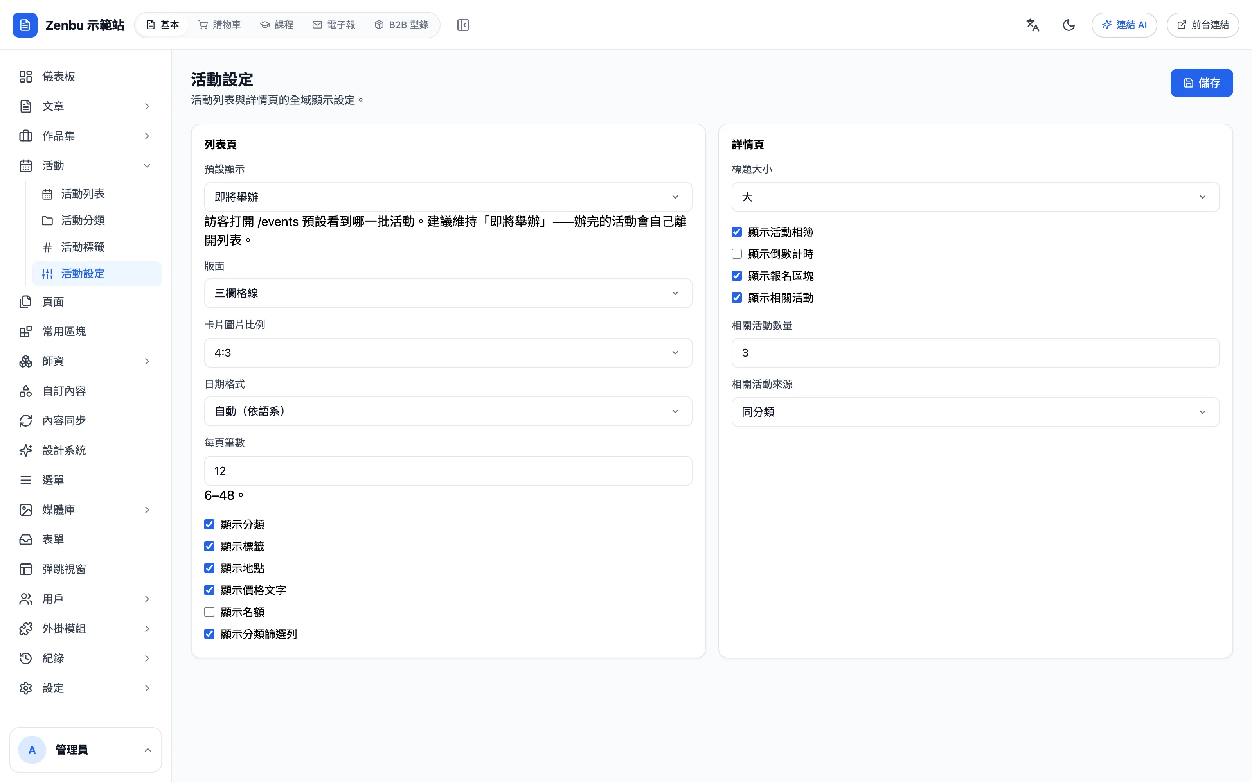This screenshot has height=782, width=1252.
Task: Open the language translation icon
Action: [x=1033, y=25]
